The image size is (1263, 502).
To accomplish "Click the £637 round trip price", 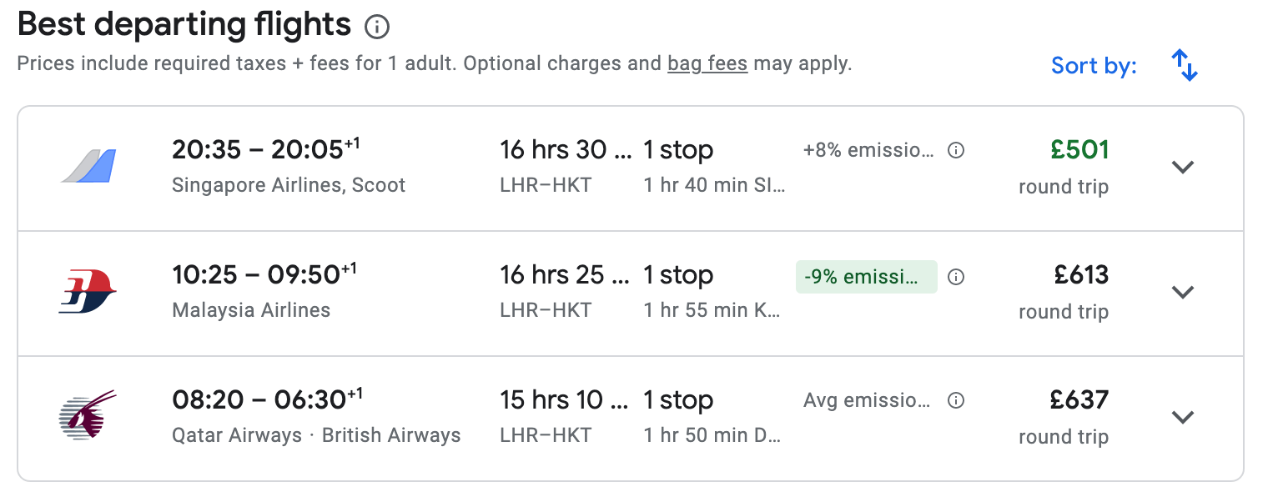I will (1079, 400).
